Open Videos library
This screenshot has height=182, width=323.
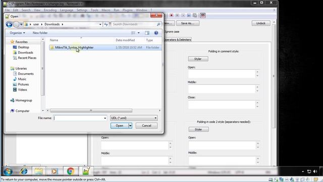point(22,90)
